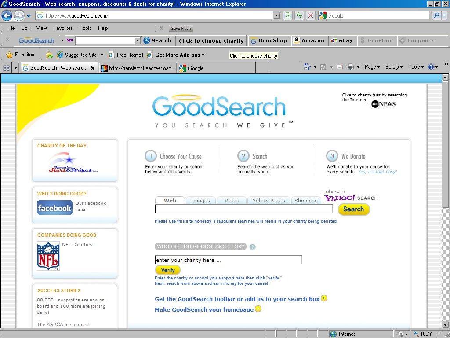This screenshot has width=450, height=338.
Task: Open the Get More Add-ons dropdown
Action: point(176,55)
